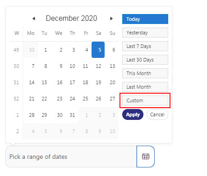Select the Today preset range
This screenshot has height=176, width=207.
click(145, 19)
